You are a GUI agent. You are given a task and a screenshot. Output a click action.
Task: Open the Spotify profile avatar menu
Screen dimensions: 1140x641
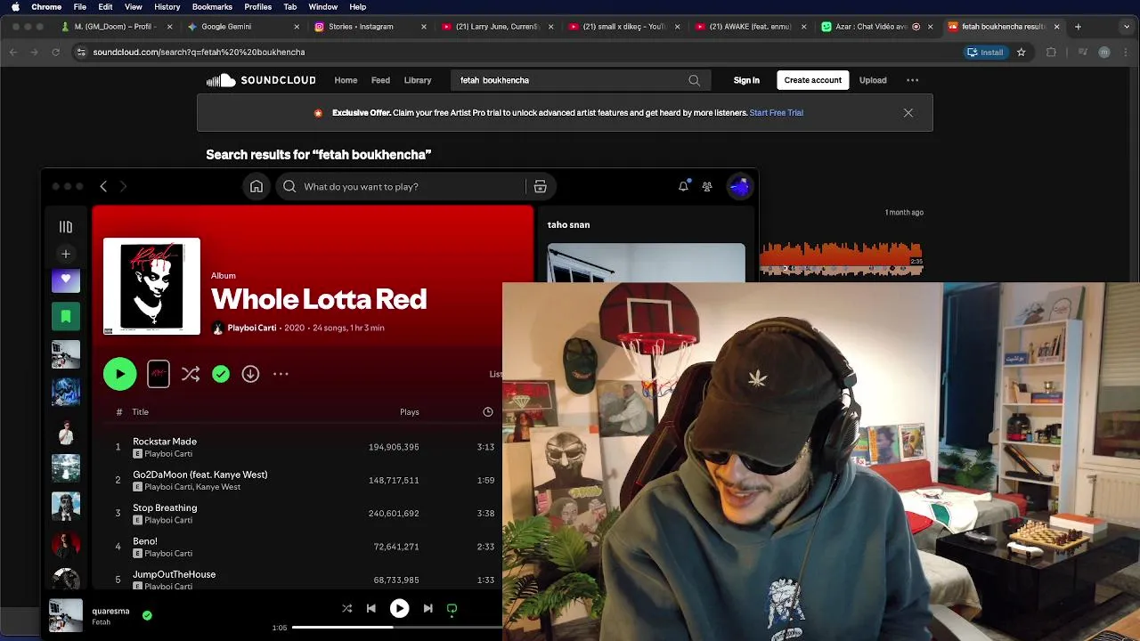pos(739,186)
